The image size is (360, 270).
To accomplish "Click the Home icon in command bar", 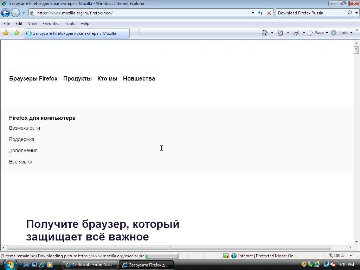I will click(x=265, y=33).
